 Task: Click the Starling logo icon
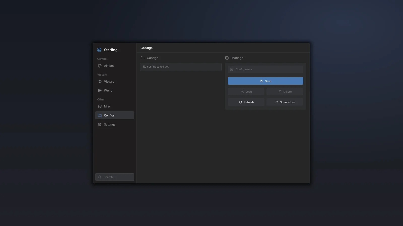point(99,50)
